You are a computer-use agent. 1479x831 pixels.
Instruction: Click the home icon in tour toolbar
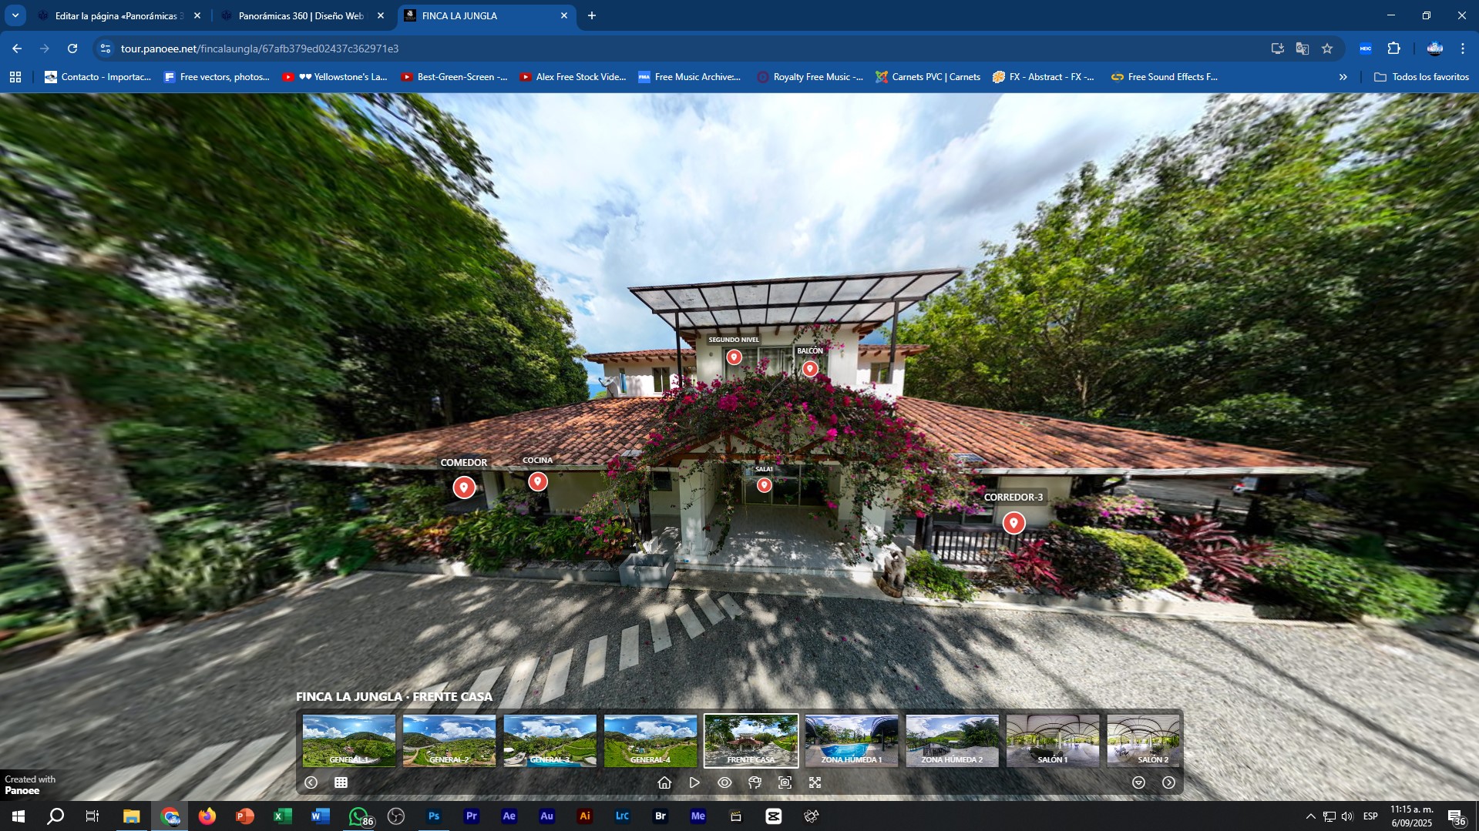[x=664, y=782]
